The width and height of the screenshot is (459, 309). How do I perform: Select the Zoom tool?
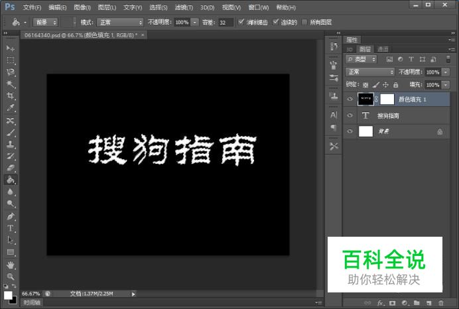tap(11, 277)
